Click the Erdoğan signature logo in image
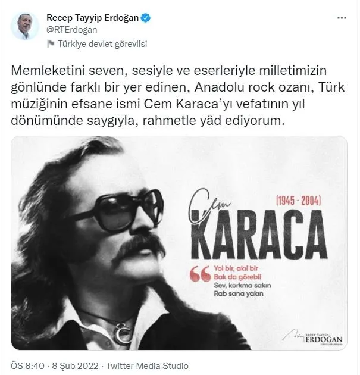Viewport: 360px width, 375px height. tap(312, 337)
